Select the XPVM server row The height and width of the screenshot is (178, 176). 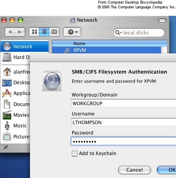107,50
